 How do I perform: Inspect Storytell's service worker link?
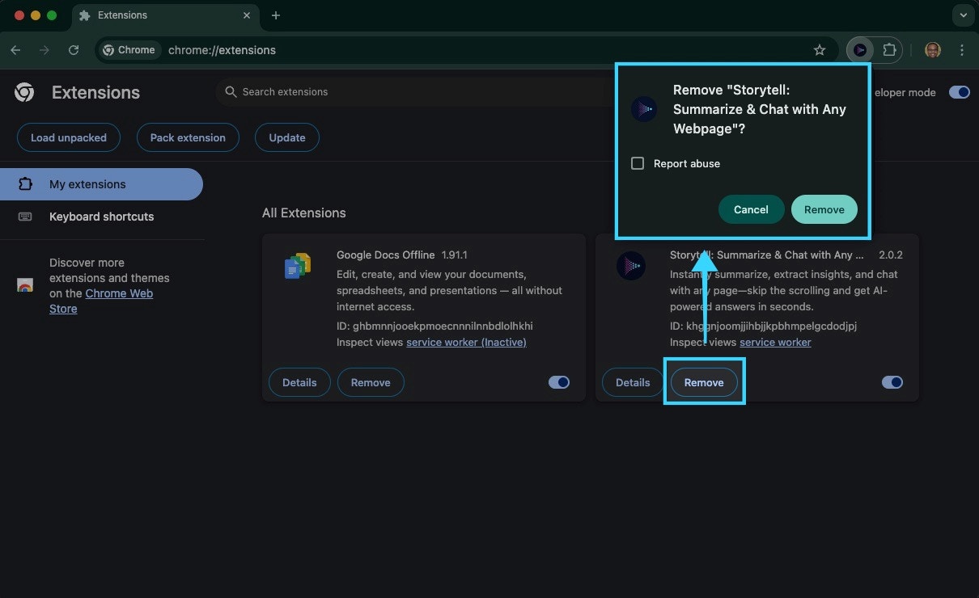point(775,342)
